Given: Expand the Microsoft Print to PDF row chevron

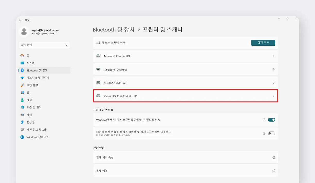Looking at the screenshot, I should tap(274, 56).
